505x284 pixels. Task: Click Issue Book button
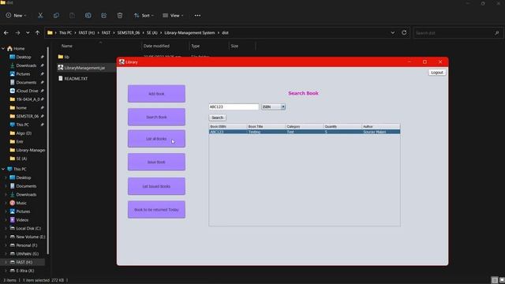156,162
